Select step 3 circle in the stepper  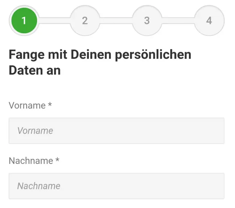click(x=147, y=21)
